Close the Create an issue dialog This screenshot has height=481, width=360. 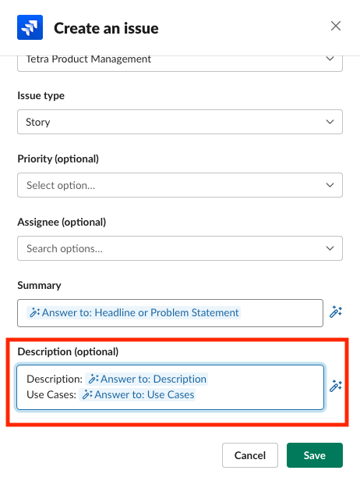pyautogui.click(x=336, y=26)
